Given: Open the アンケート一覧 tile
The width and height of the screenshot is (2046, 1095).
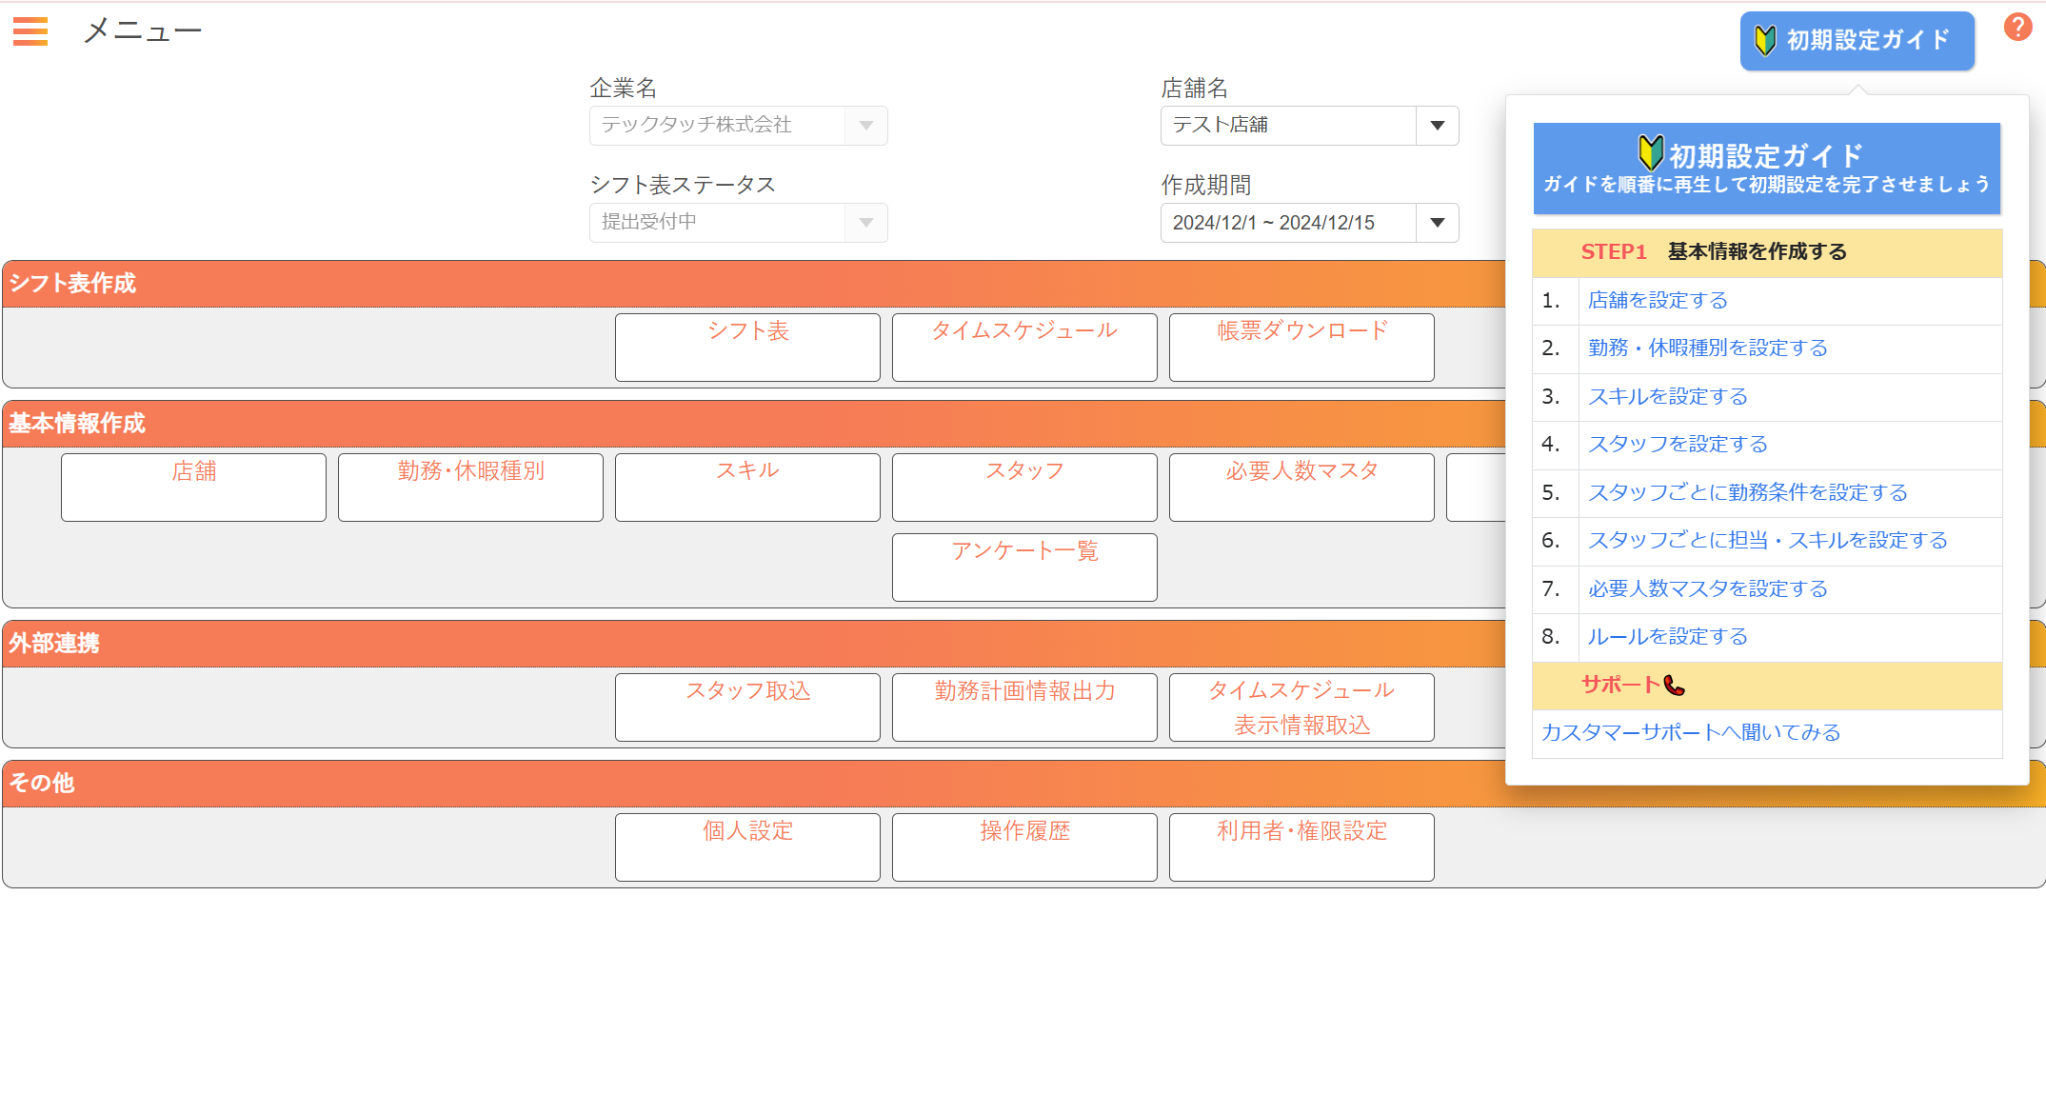Looking at the screenshot, I should pos(1024,567).
